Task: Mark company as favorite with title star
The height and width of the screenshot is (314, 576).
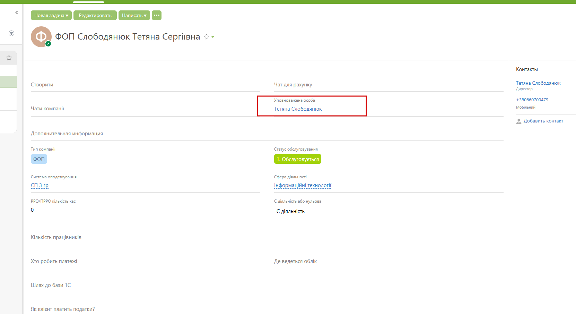Action: [207, 37]
